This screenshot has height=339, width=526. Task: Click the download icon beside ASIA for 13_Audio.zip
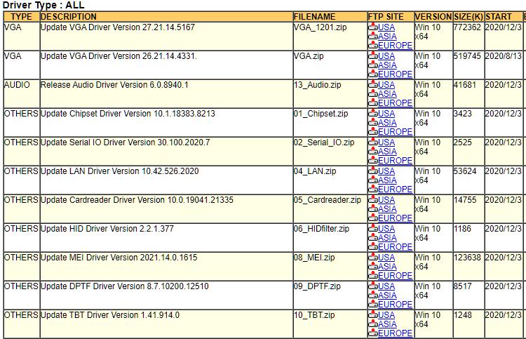coord(373,94)
